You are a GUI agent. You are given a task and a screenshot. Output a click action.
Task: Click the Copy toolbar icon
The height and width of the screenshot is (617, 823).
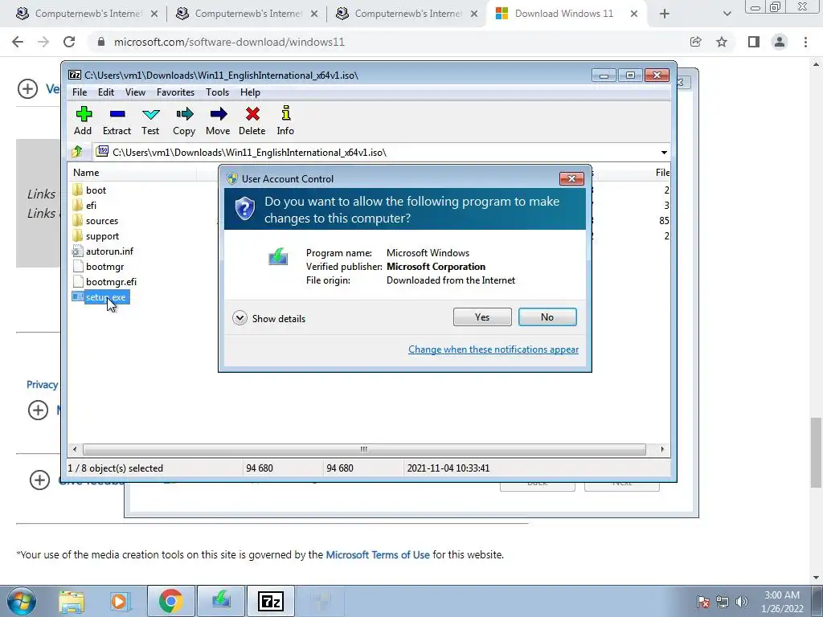coord(184,121)
